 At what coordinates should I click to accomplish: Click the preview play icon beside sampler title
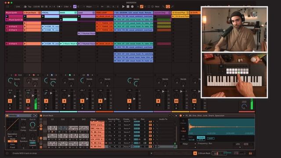[184, 116]
